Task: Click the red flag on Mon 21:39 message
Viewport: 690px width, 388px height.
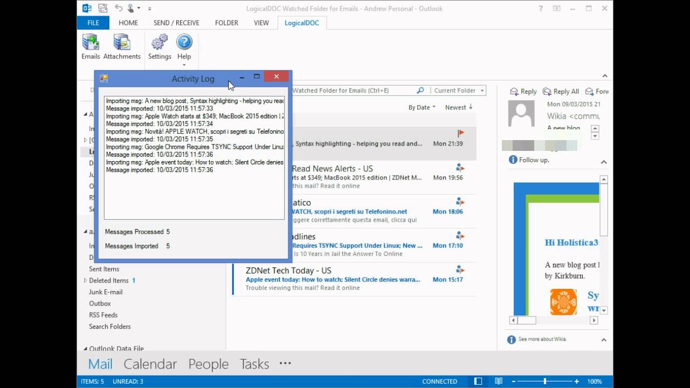Action: coord(460,133)
